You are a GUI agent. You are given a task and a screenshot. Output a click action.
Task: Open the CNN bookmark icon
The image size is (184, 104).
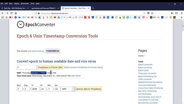click(x=85, y=17)
